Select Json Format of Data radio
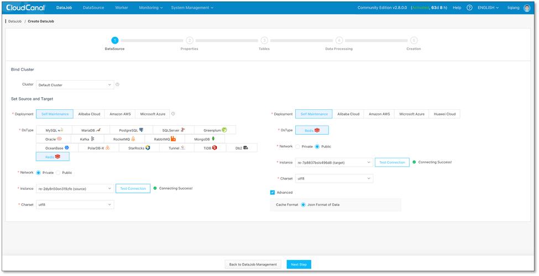 pos(303,205)
